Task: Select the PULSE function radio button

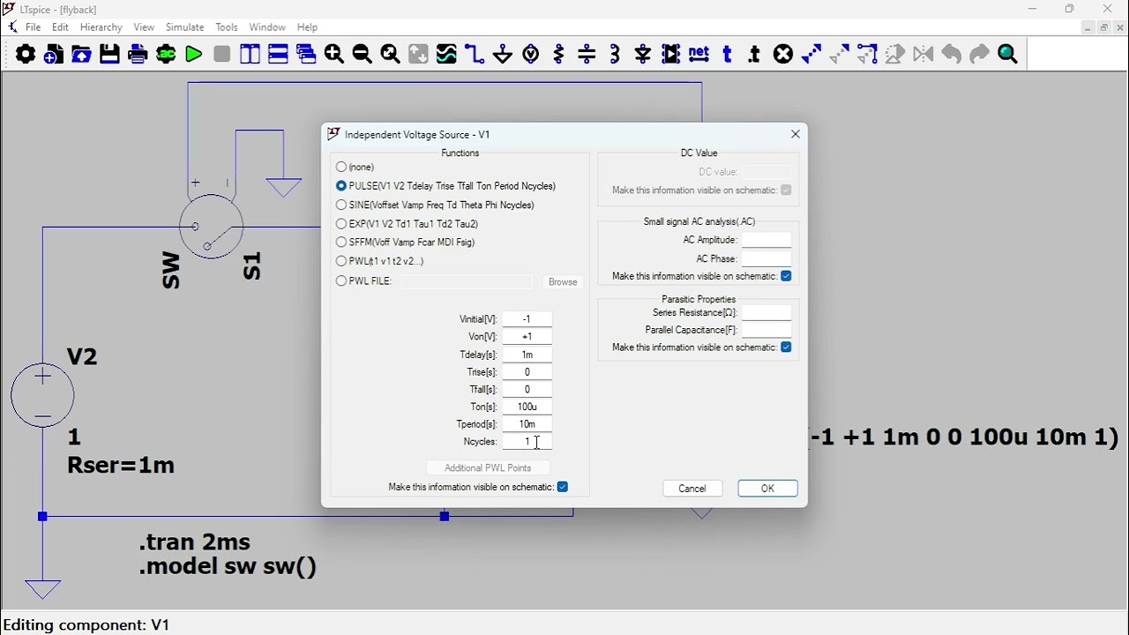Action: tap(341, 186)
